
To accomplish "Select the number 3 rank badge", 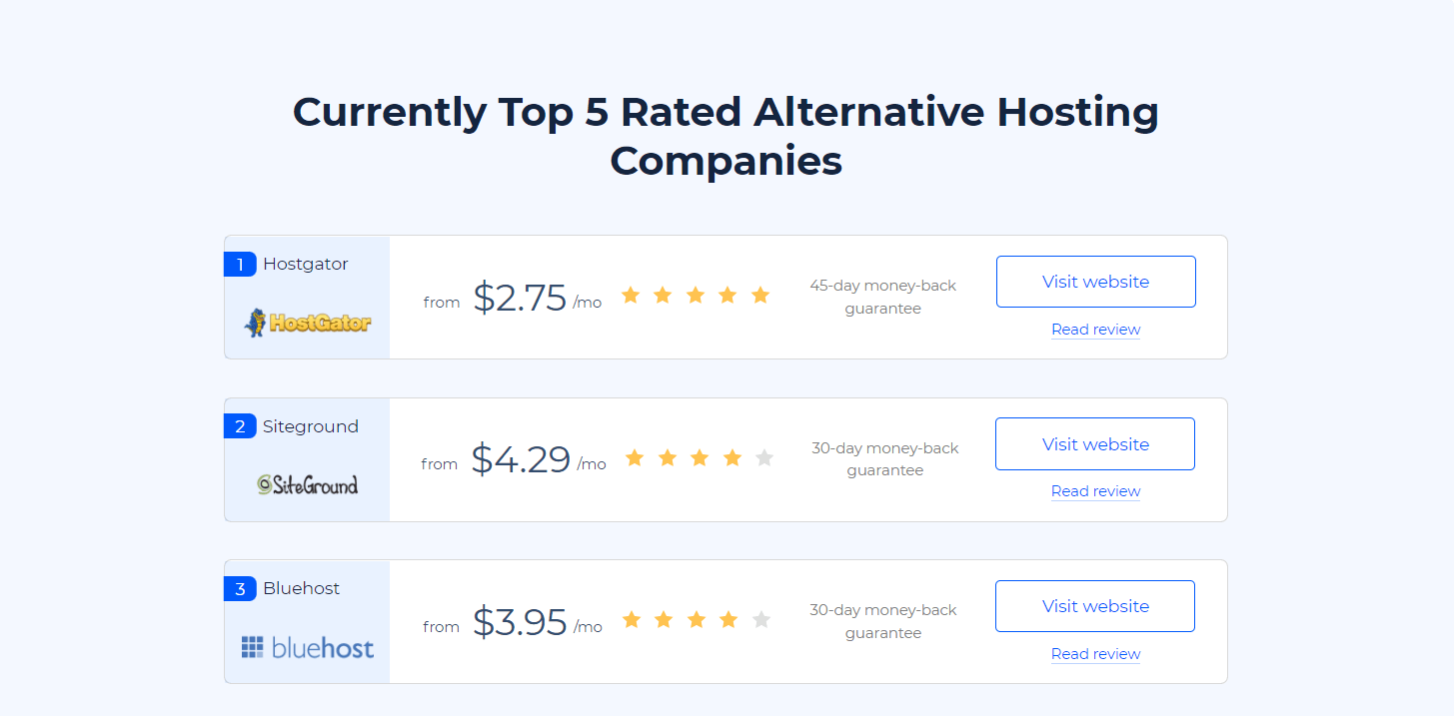I will coord(240,589).
